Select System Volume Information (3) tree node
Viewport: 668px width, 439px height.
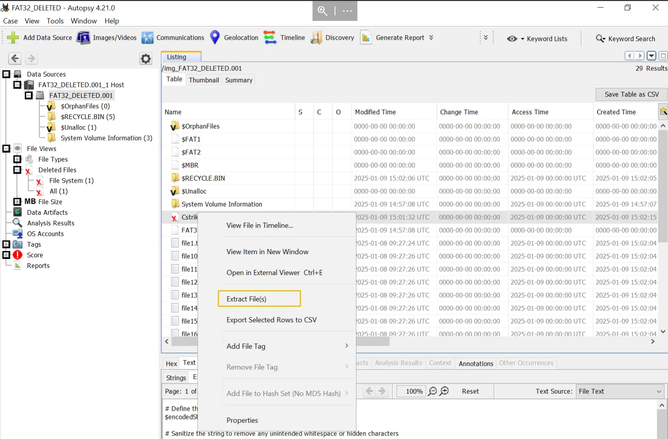[x=106, y=138]
